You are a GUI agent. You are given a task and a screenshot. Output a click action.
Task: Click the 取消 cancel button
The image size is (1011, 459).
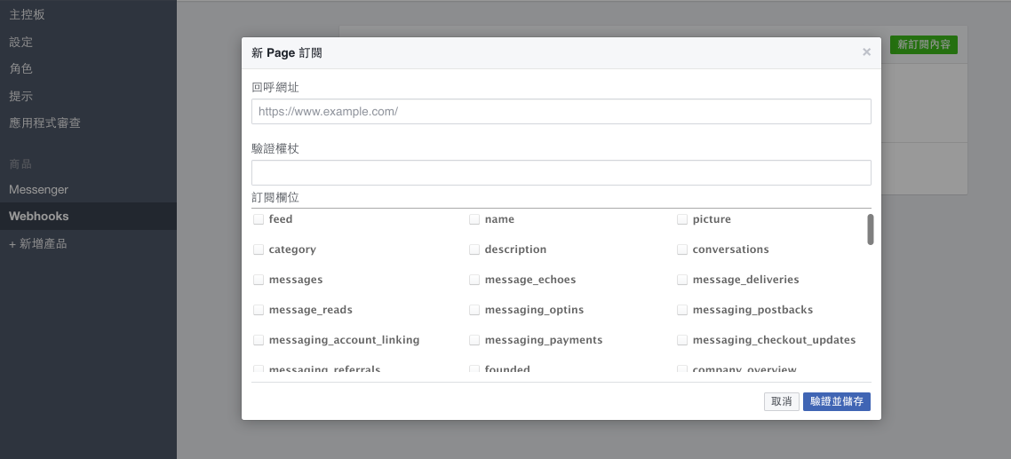[782, 401]
